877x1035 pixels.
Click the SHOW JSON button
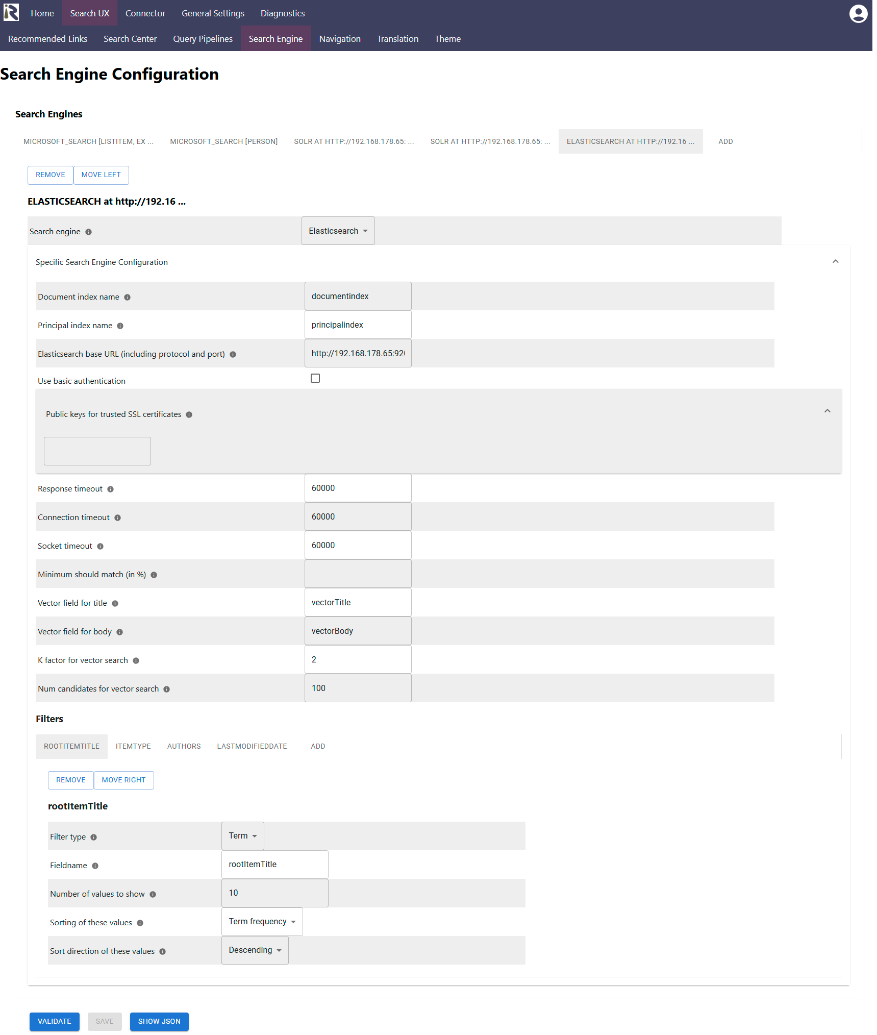click(x=159, y=1021)
